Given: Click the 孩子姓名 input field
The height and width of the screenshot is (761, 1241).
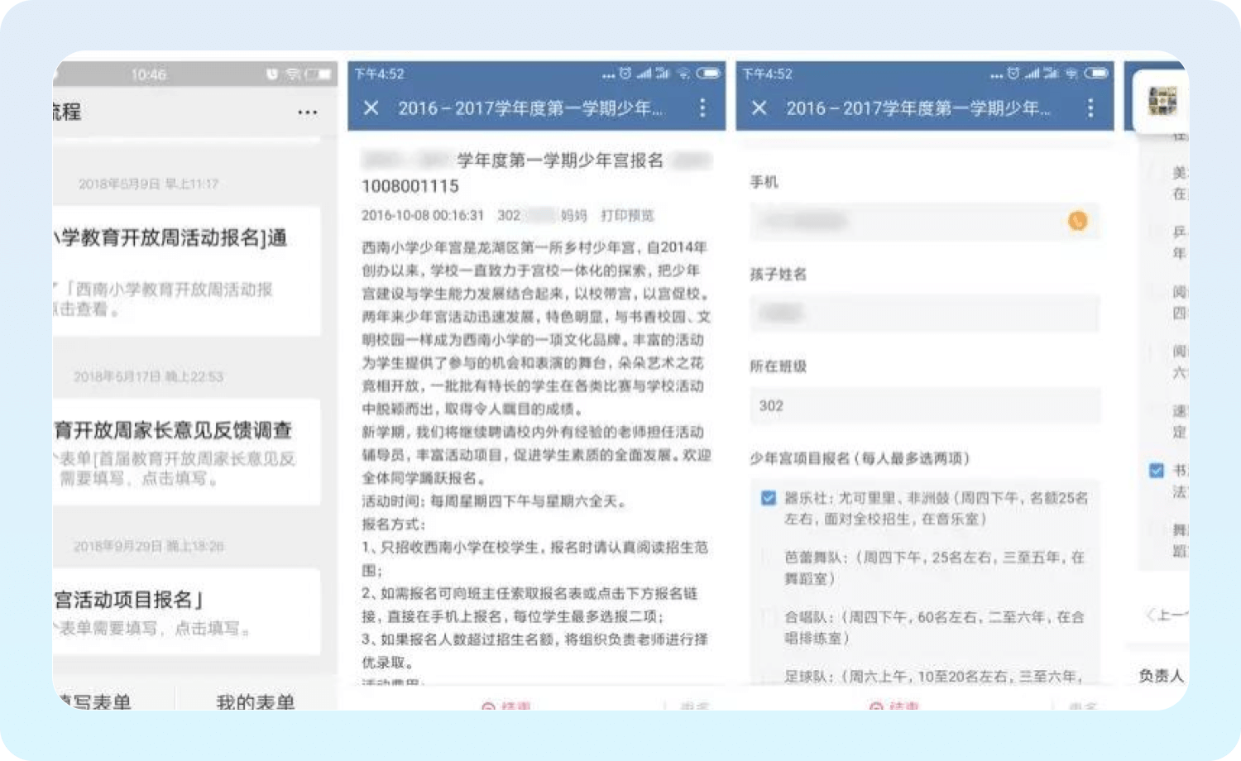Looking at the screenshot, I should 924,313.
